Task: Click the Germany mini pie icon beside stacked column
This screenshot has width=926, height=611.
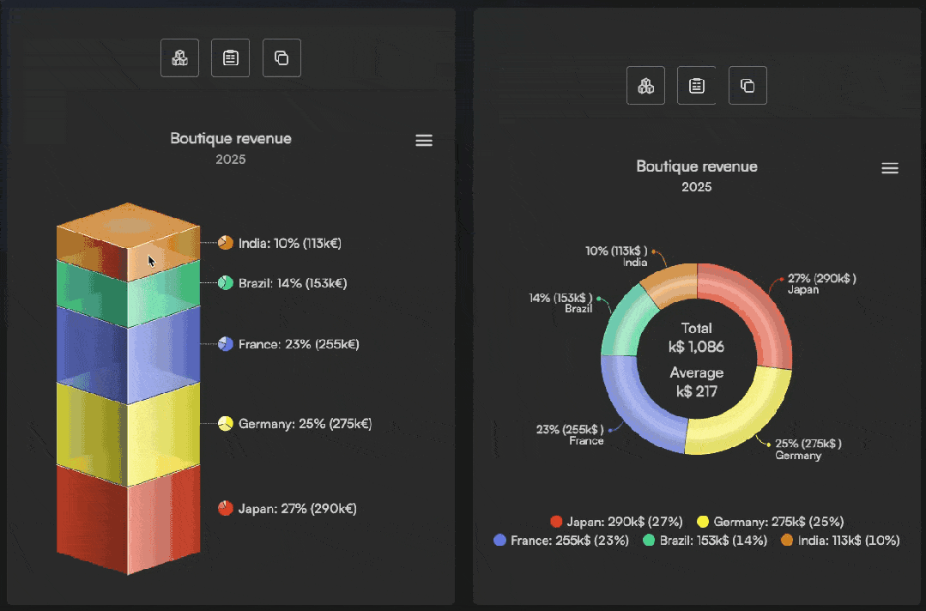Action: coord(226,423)
